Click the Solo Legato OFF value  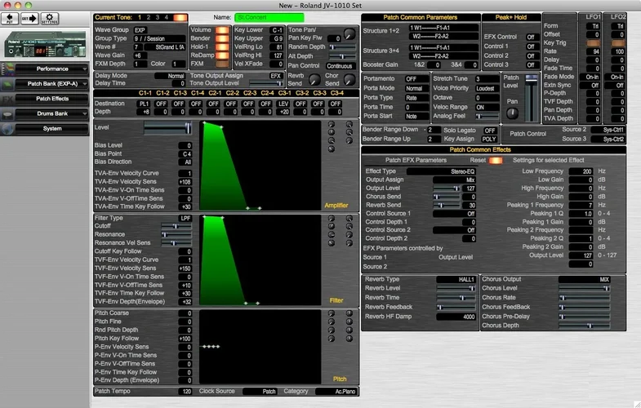click(490, 131)
